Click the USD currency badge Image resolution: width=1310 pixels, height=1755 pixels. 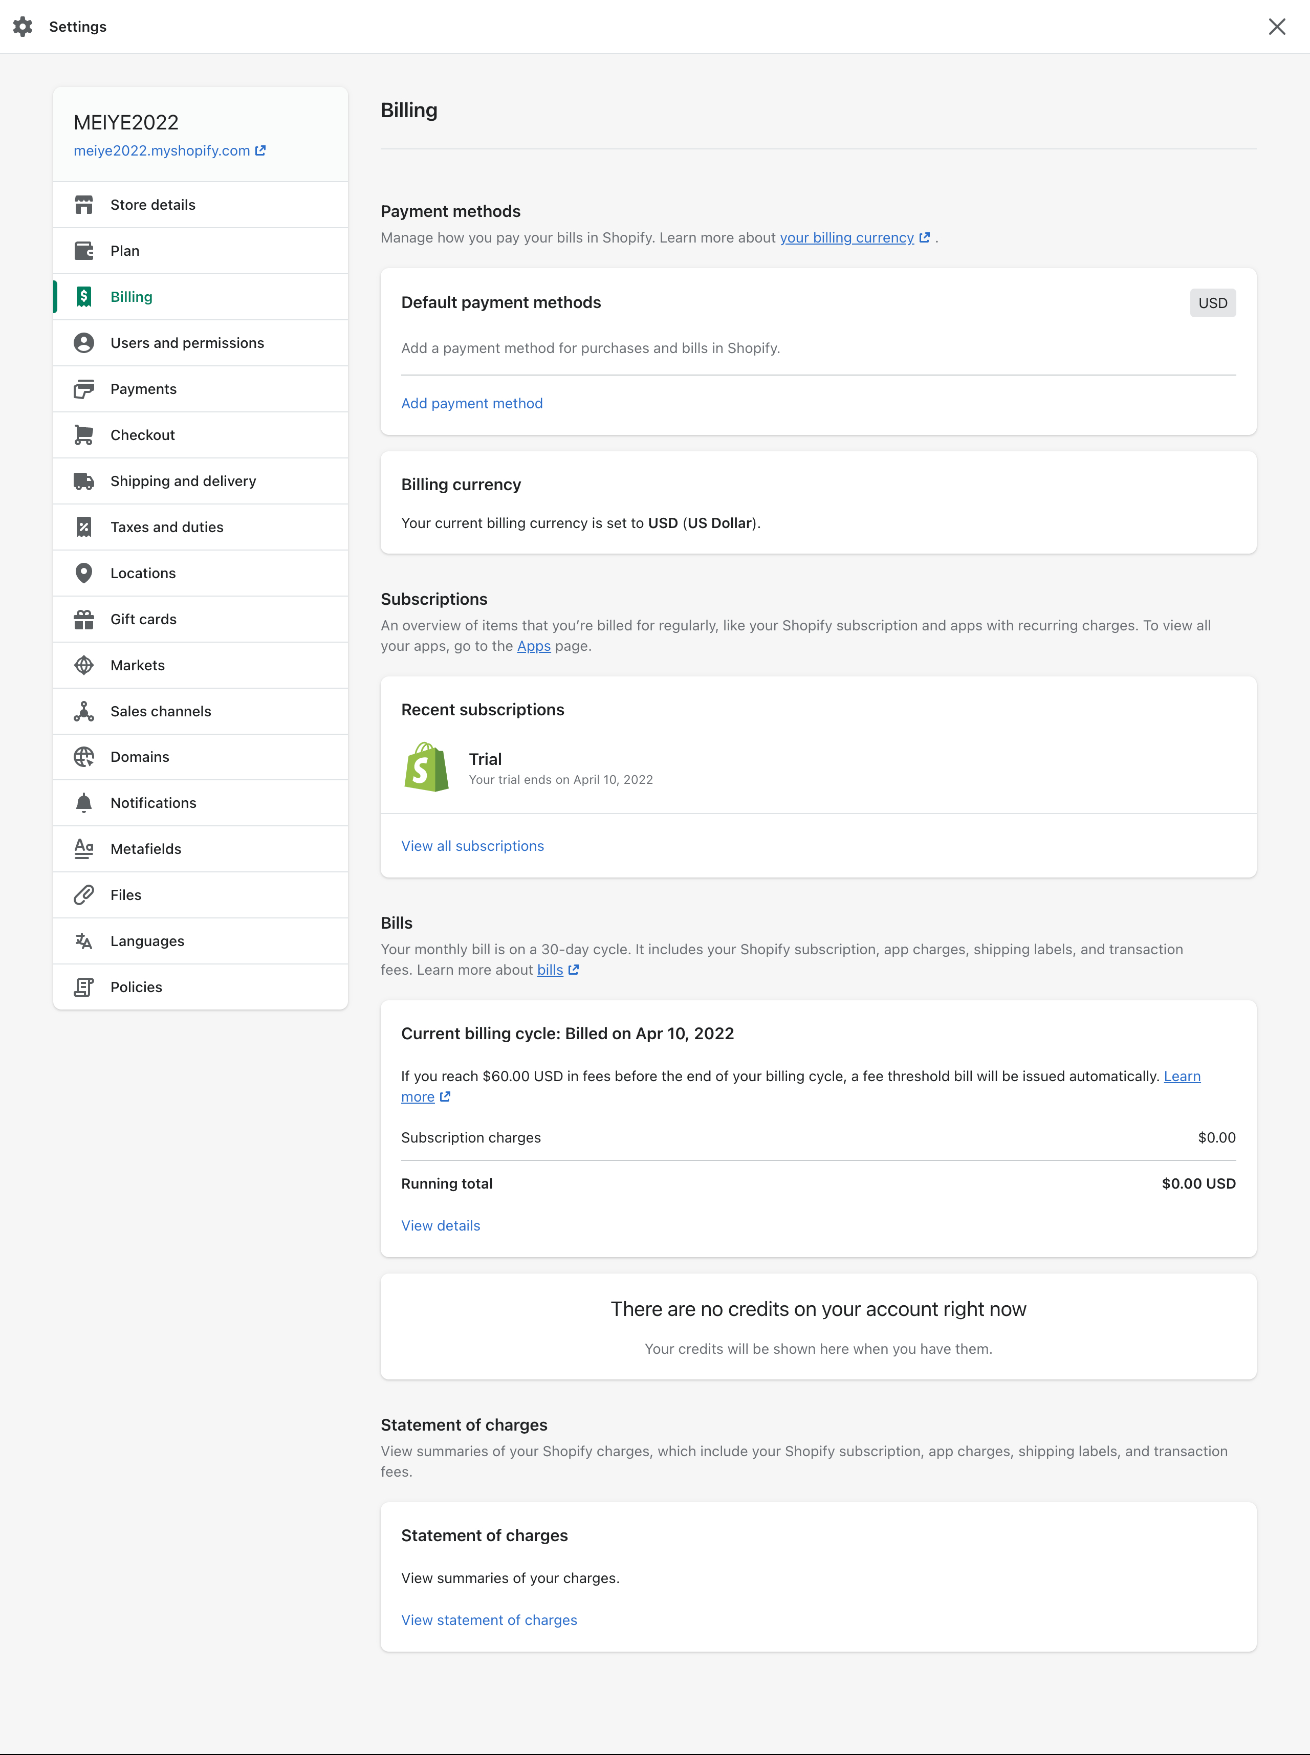(1212, 303)
